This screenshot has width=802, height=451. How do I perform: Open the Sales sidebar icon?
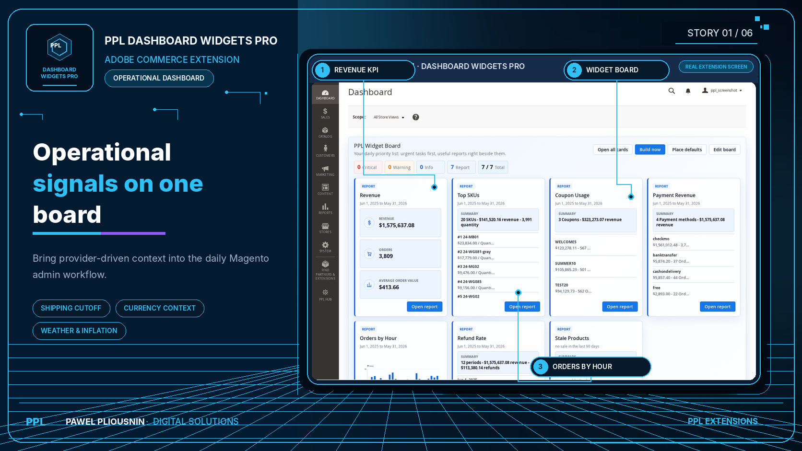click(x=325, y=113)
